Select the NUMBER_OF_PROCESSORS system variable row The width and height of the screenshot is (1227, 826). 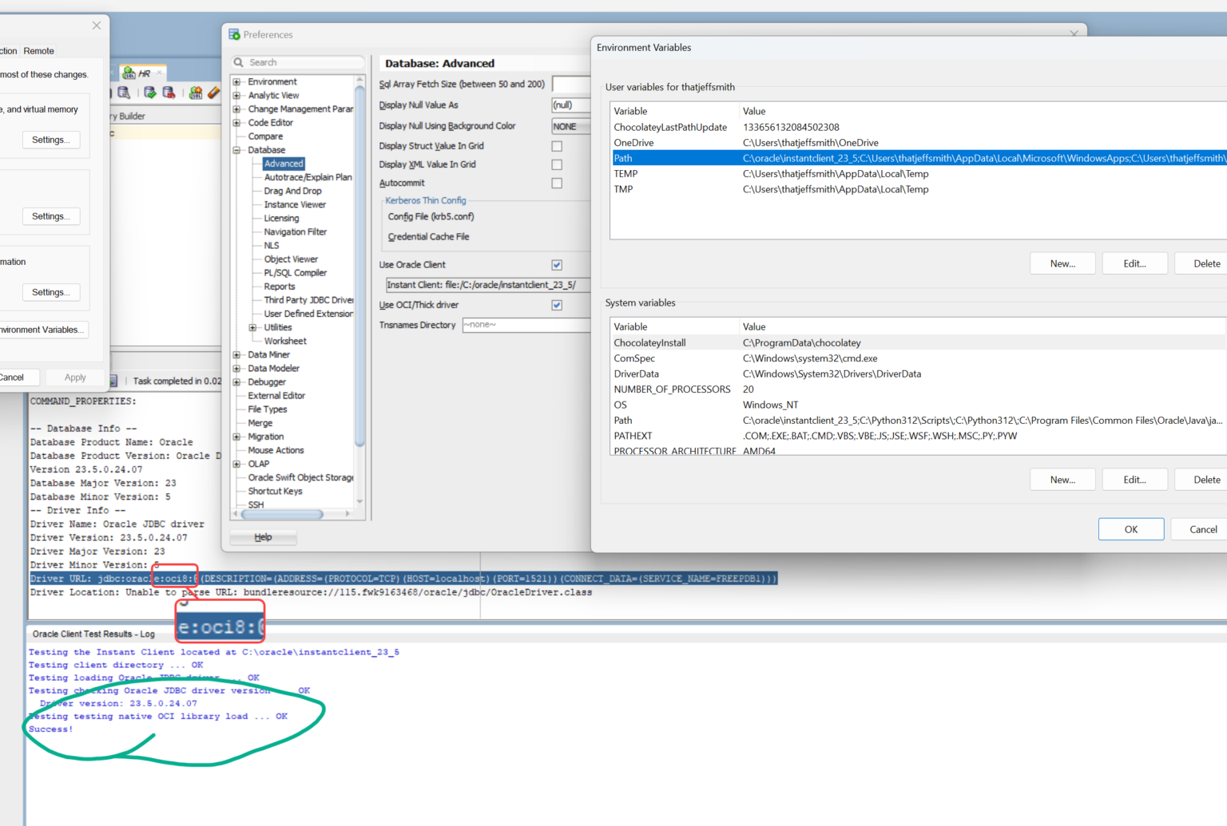click(919, 389)
